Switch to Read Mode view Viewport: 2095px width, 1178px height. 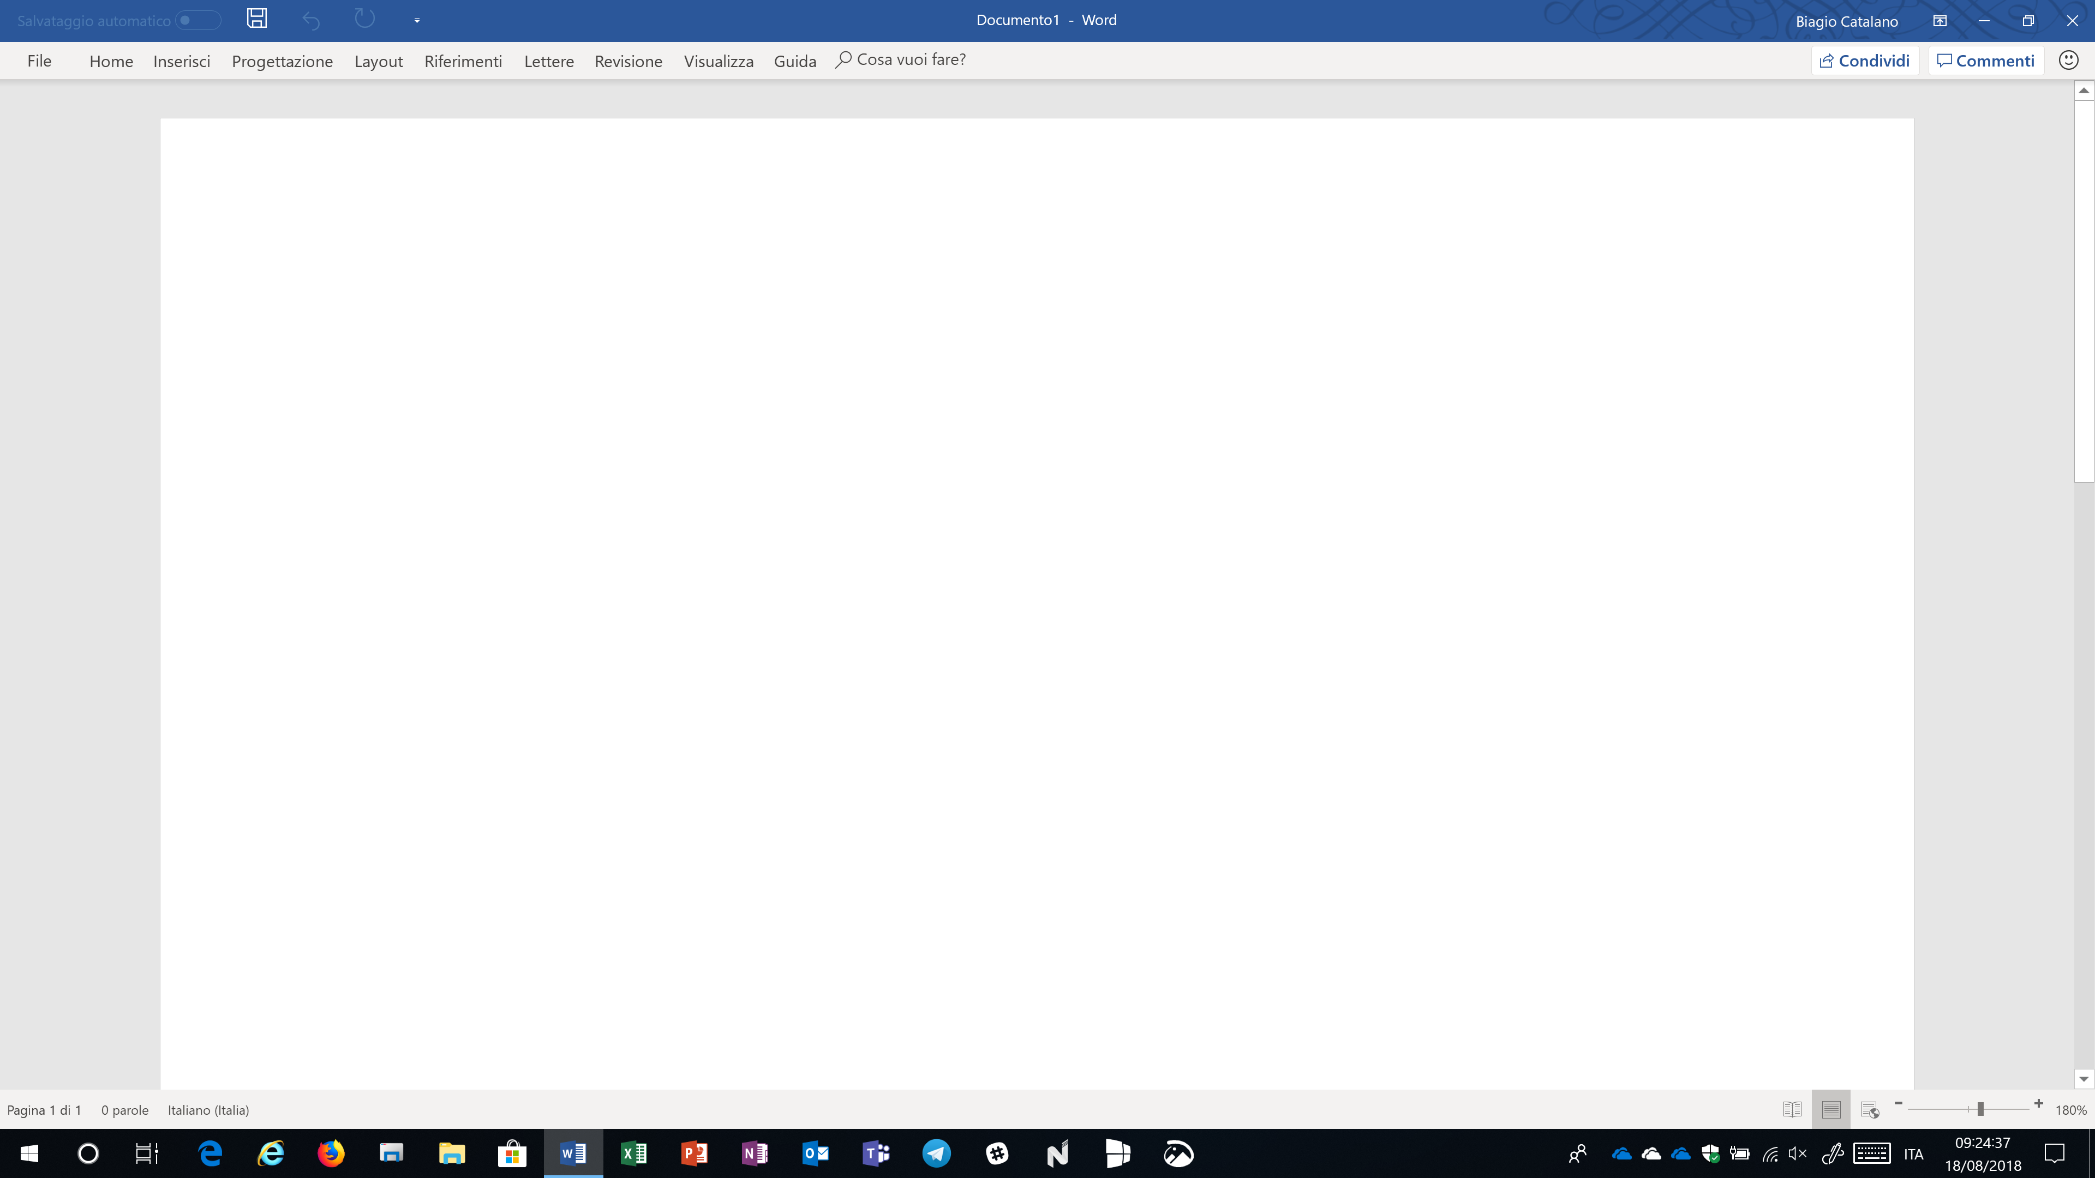click(x=1792, y=1110)
